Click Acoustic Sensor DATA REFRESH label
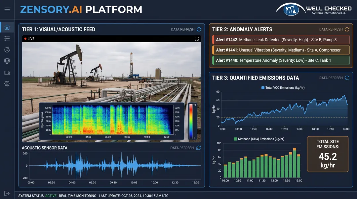This screenshot has width=357, height=199. click(182, 148)
